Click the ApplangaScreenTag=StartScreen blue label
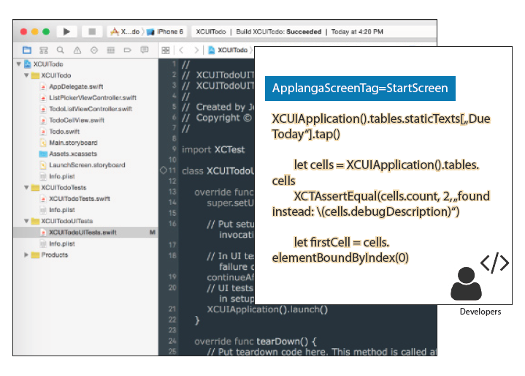Image resolution: width=525 pixels, height=376 pixels. pyautogui.click(x=360, y=89)
